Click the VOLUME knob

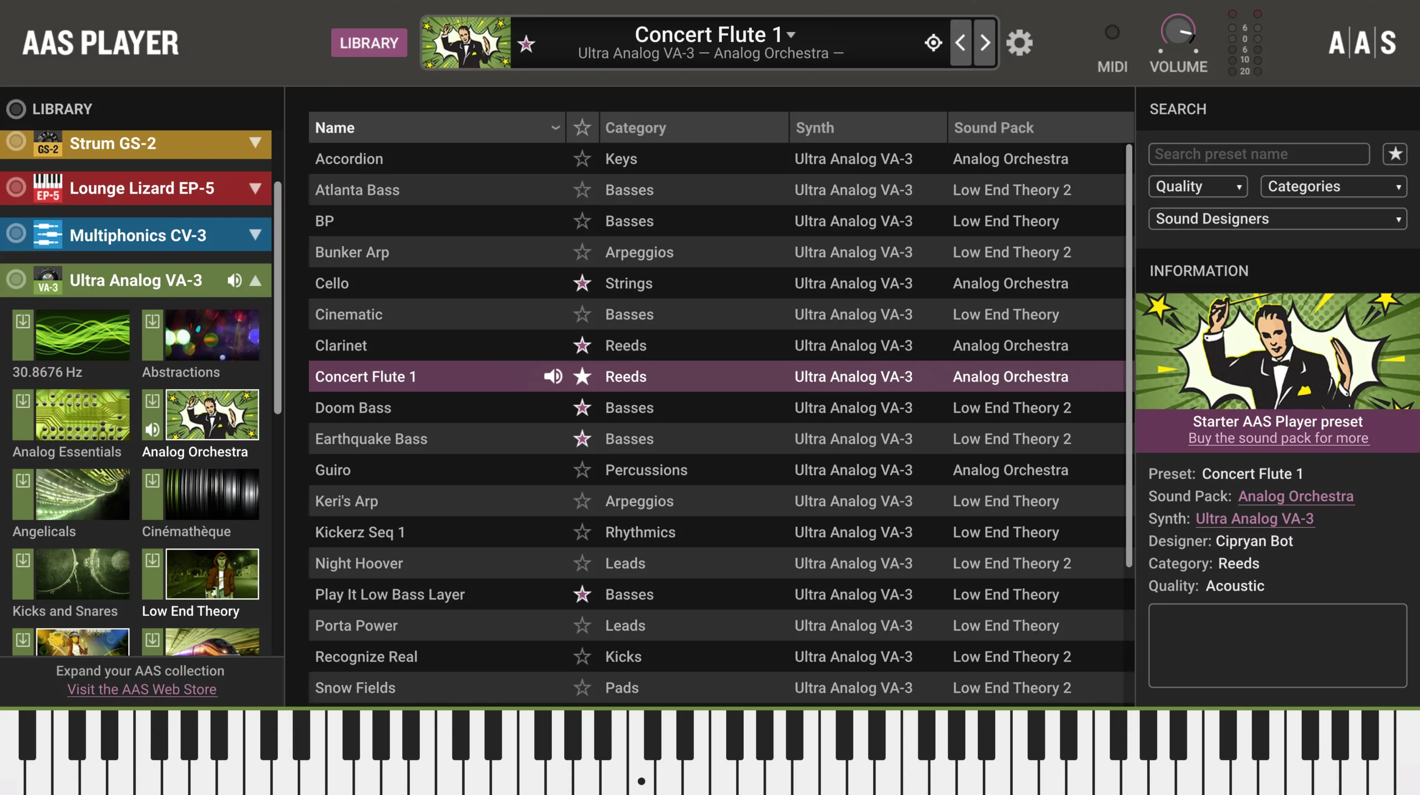click(1178, 32)
